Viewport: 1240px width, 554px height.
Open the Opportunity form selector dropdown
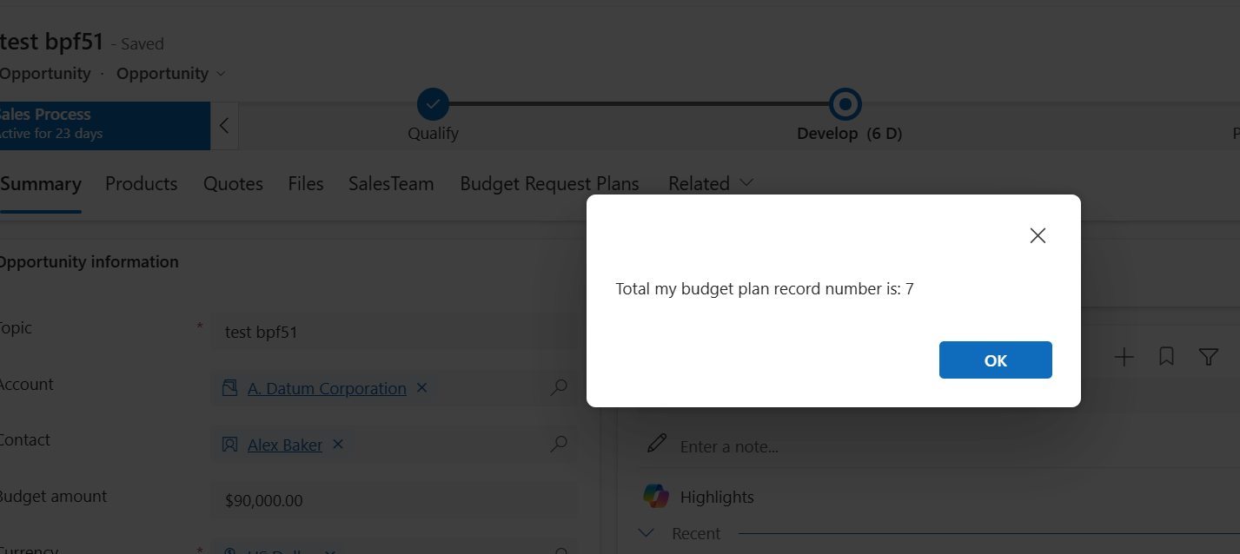coord(171,74)
